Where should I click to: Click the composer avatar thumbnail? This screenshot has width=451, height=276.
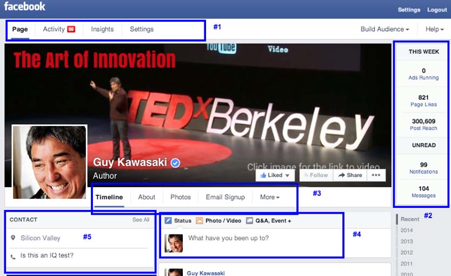point(174,243)
